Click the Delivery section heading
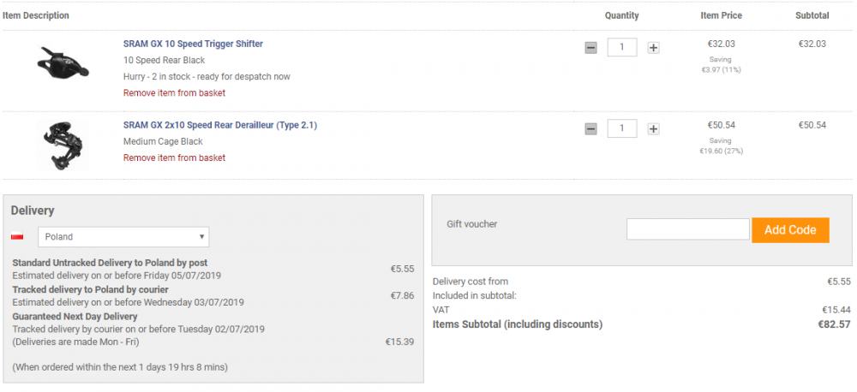Screen dimensions: 857x392 33,211
